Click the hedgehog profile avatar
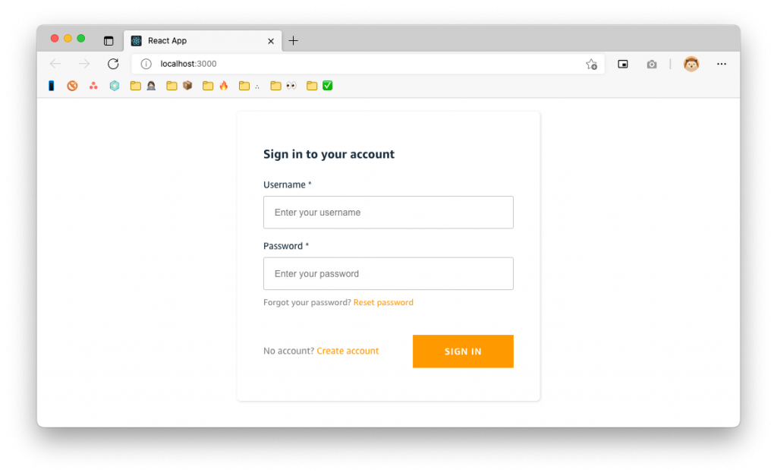The image size is (777, 476). (691, 64)
